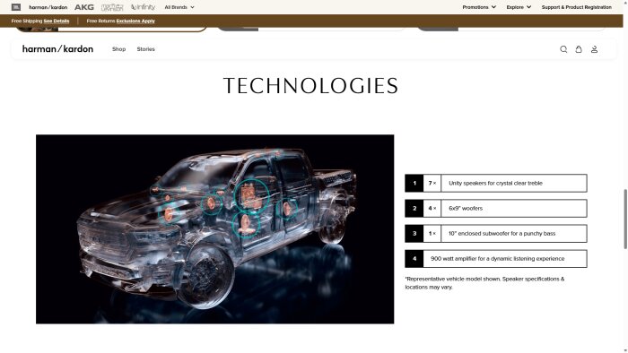This screenshot has width=628, height=353.
Task: Open the Shop menu
Action: 119,49
